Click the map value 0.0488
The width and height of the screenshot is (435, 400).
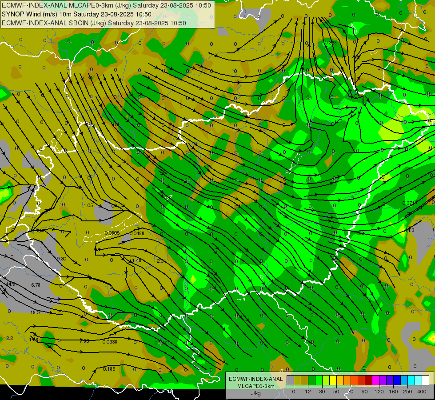[137, 233]
